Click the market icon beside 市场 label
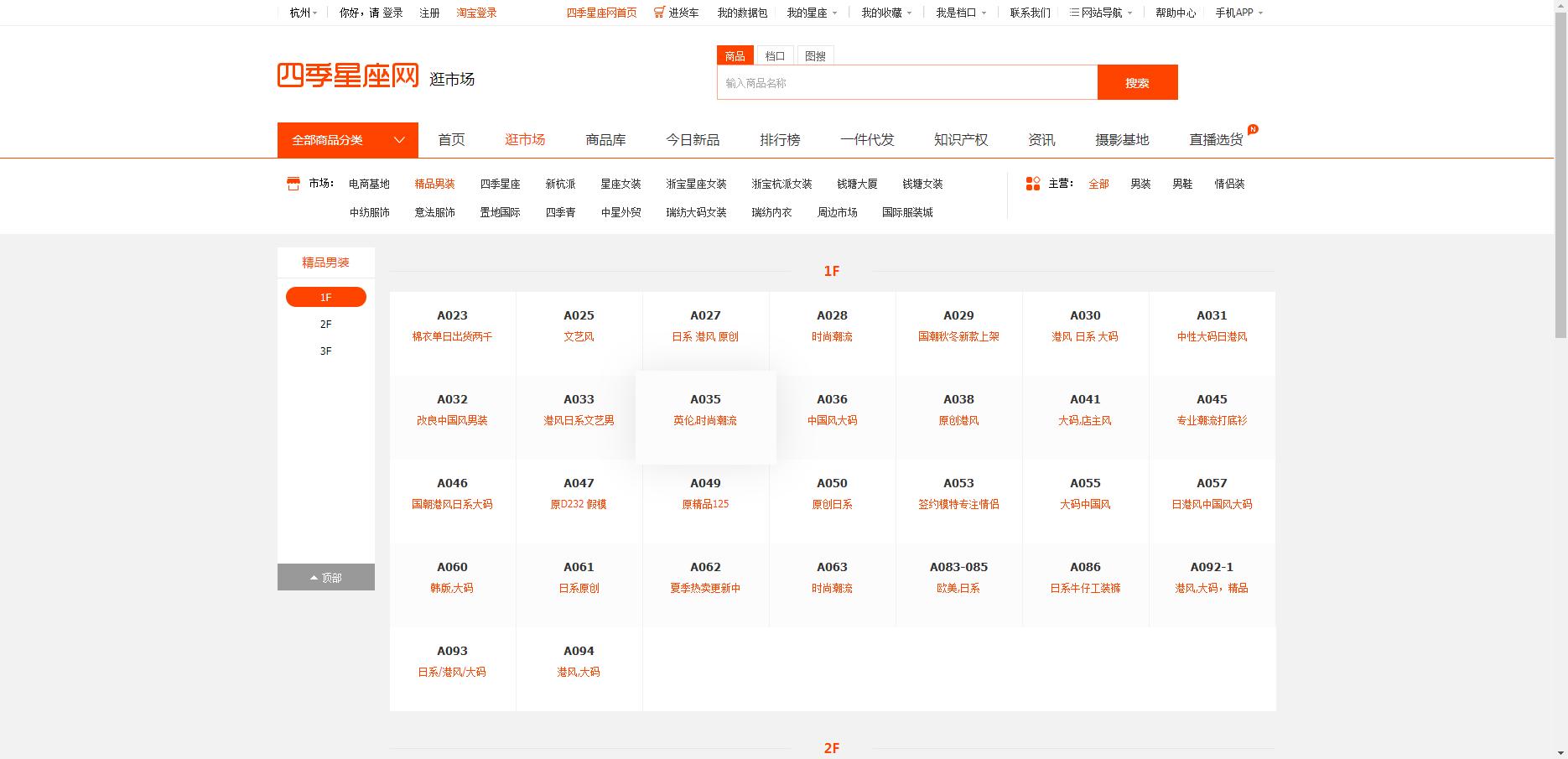 tap(292, 183)
